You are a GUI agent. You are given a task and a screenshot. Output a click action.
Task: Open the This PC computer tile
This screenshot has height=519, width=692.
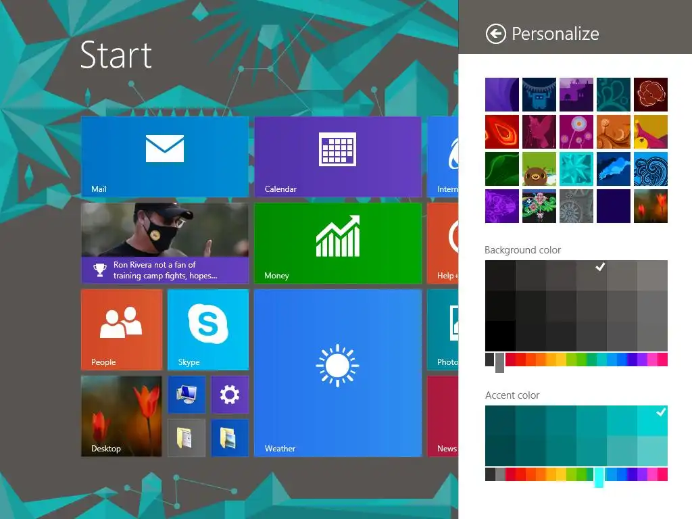point(187,395)
